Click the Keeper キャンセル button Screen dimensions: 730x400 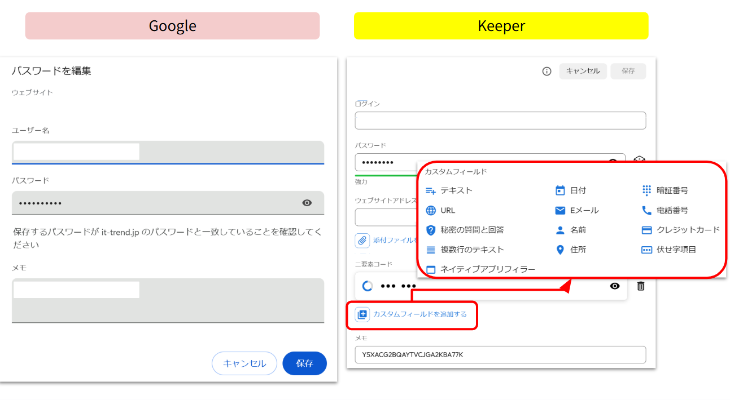click(583, 71)
